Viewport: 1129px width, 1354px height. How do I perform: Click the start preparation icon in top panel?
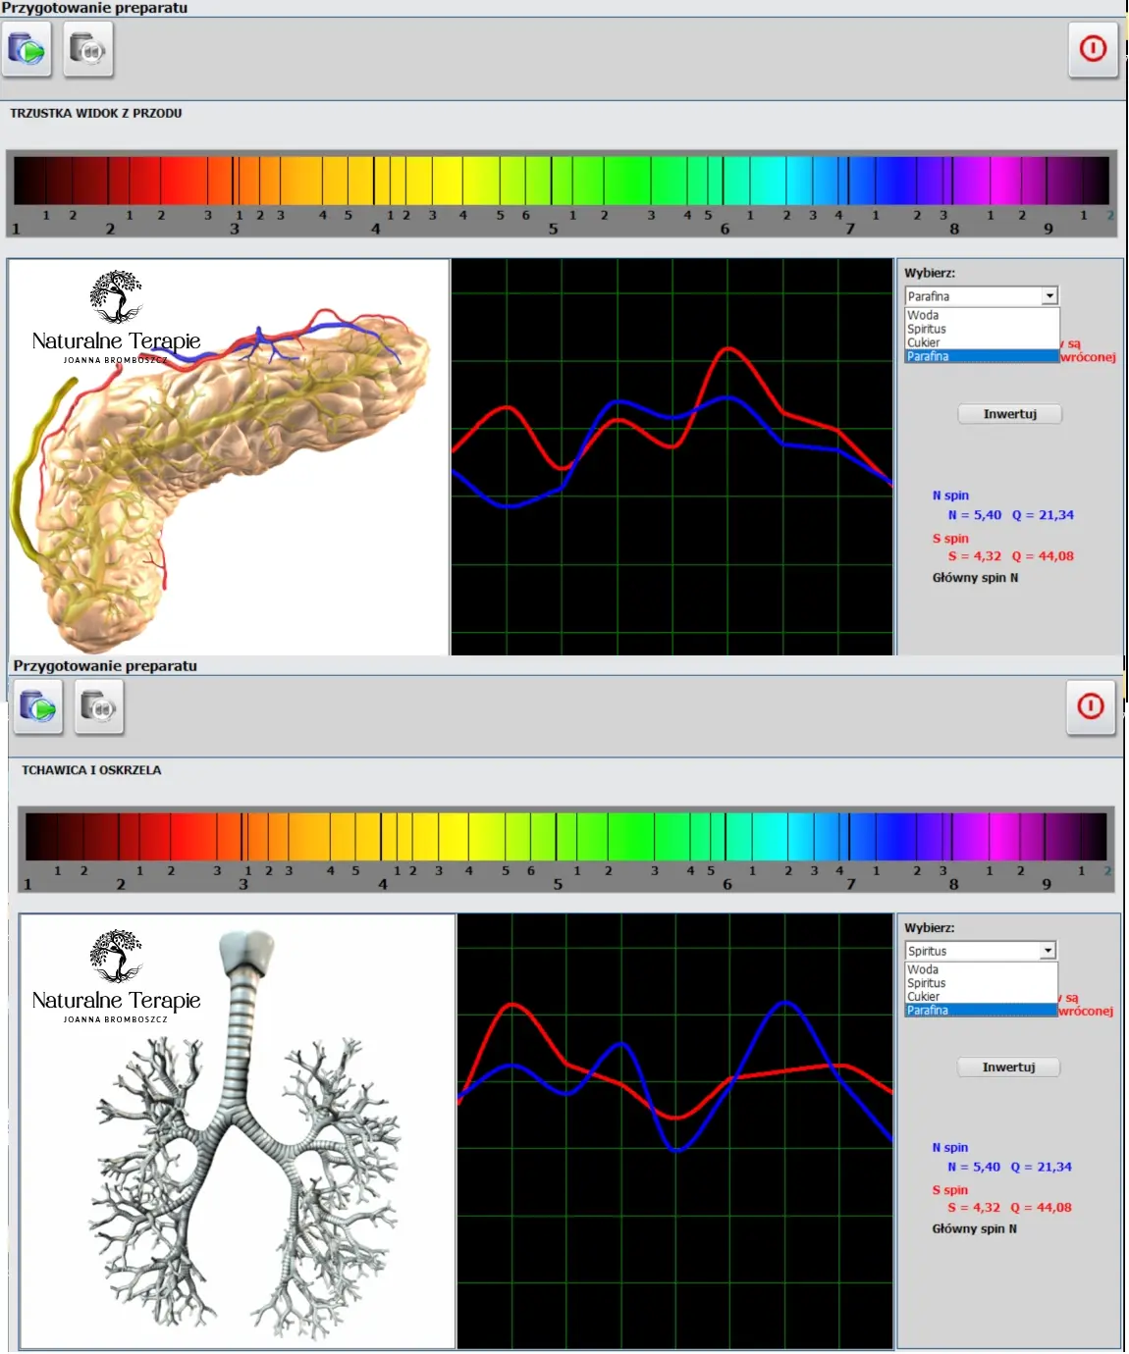(x=27, y=49)
